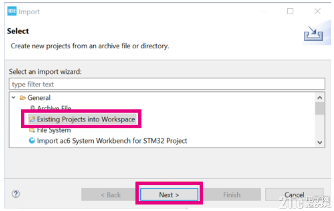Screen dimensions: 334x211
Task: Collapse the General tree category
Action: click(x=14, y=98)
